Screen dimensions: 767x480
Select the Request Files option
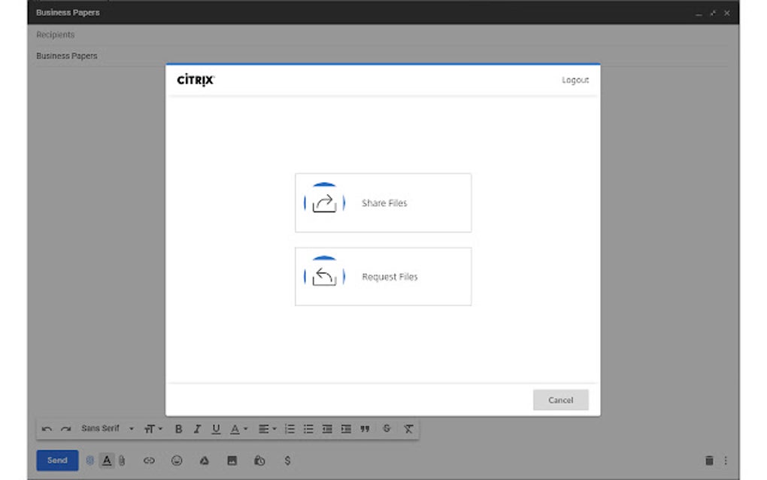(x=383, y=276)
